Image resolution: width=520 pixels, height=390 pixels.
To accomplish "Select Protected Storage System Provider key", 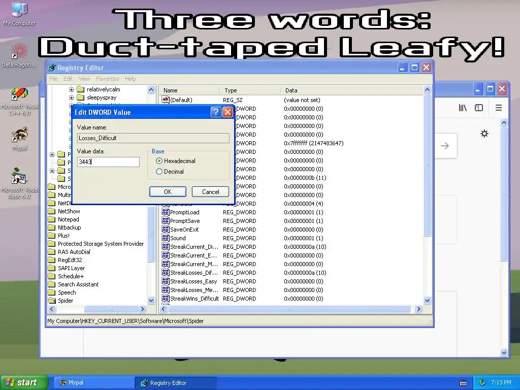I will 101,244.
